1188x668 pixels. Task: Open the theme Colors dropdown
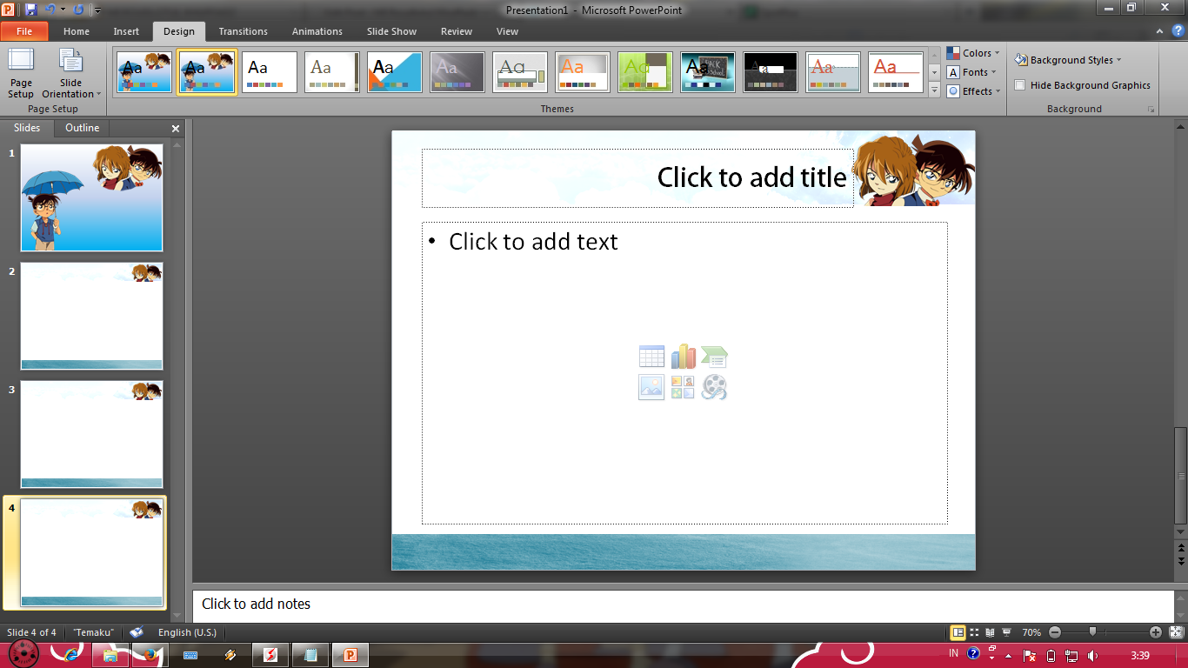point(973,53)
